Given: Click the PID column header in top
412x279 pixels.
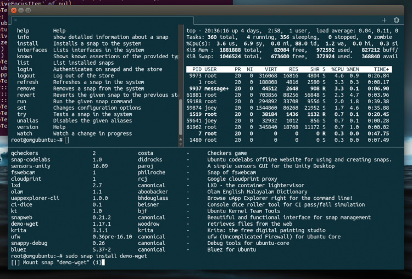Looking at the screenshot, I should coord(197,69).
